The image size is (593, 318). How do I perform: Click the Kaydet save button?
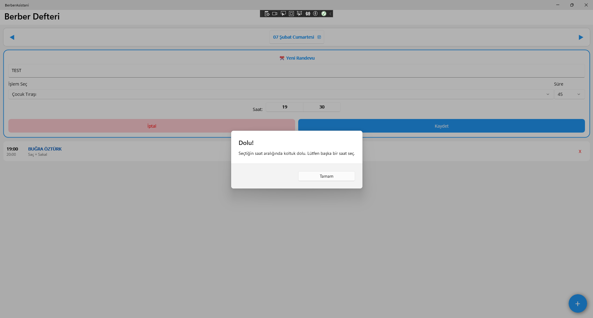(x=441, y=126)
